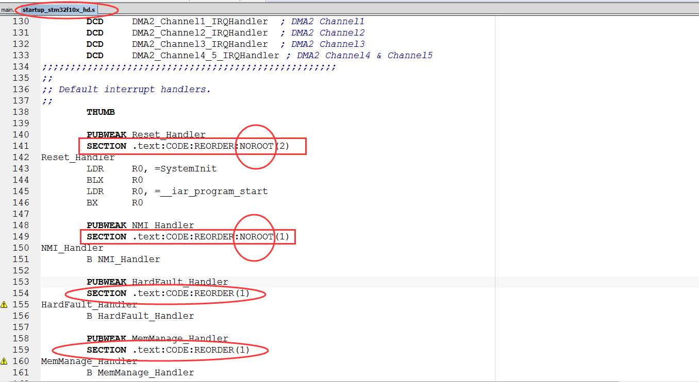Click the Reset_Handler label on line 142
Screen dimensions: 699x382
78,158
